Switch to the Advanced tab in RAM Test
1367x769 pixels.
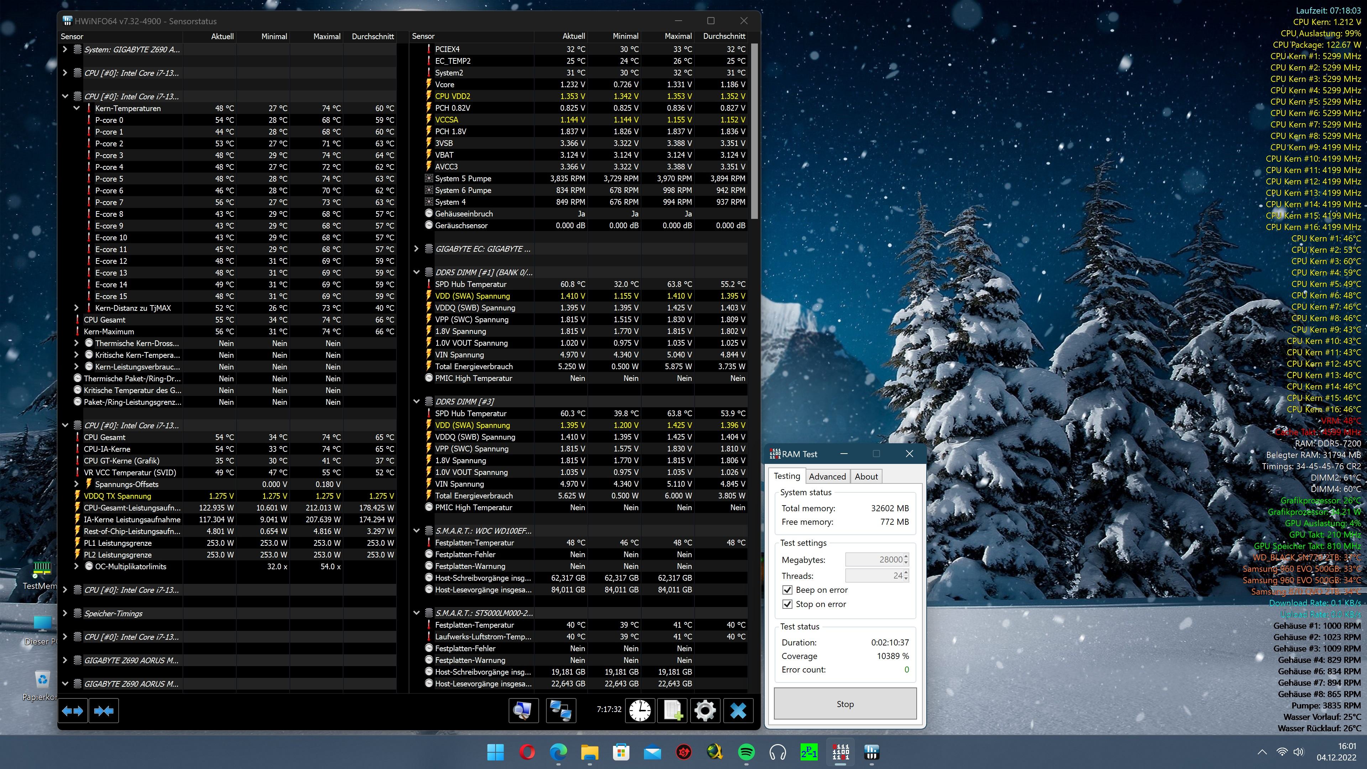[827, 477]
